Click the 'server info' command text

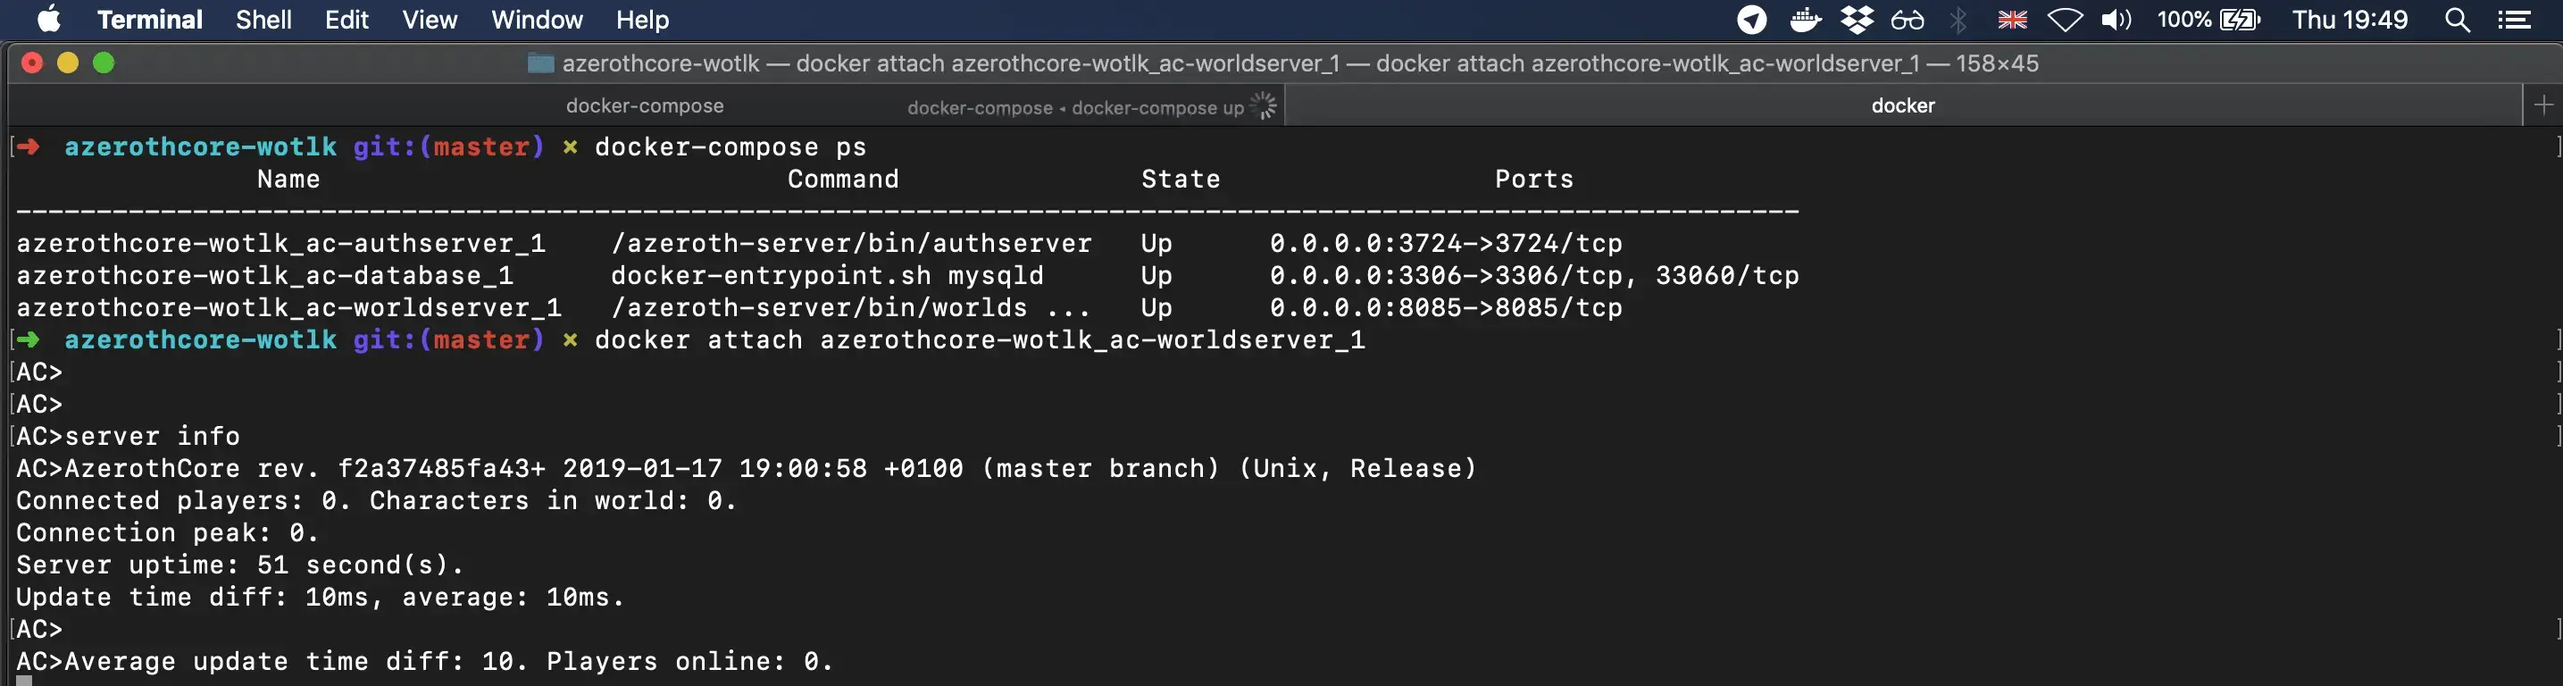[x=152, y=437]
